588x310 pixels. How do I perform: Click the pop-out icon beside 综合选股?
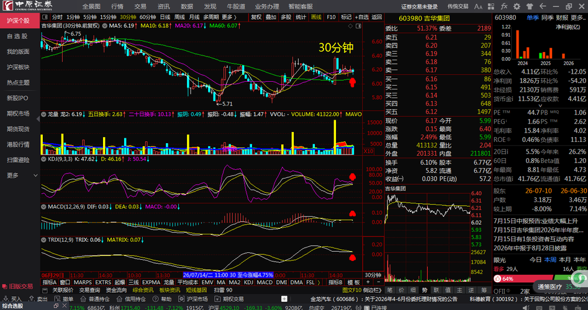(56, 306)
